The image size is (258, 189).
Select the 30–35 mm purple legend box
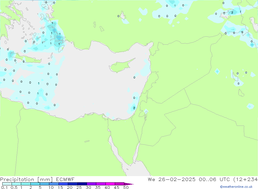[92, 184]
